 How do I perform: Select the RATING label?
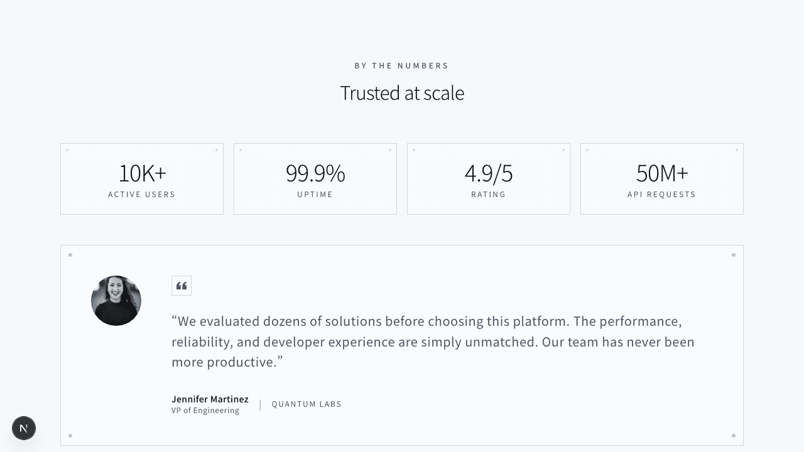(x=489, y=195)
